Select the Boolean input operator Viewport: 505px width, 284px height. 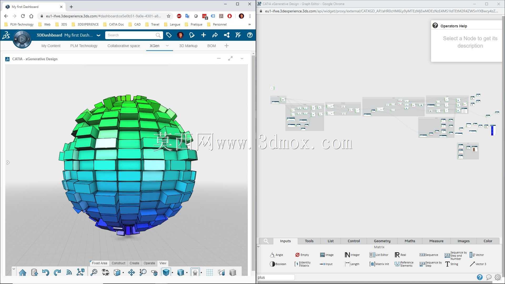[278, 264]
